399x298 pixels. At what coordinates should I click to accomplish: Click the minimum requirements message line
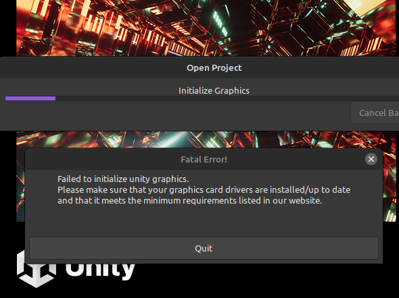(x=189, y=201)
